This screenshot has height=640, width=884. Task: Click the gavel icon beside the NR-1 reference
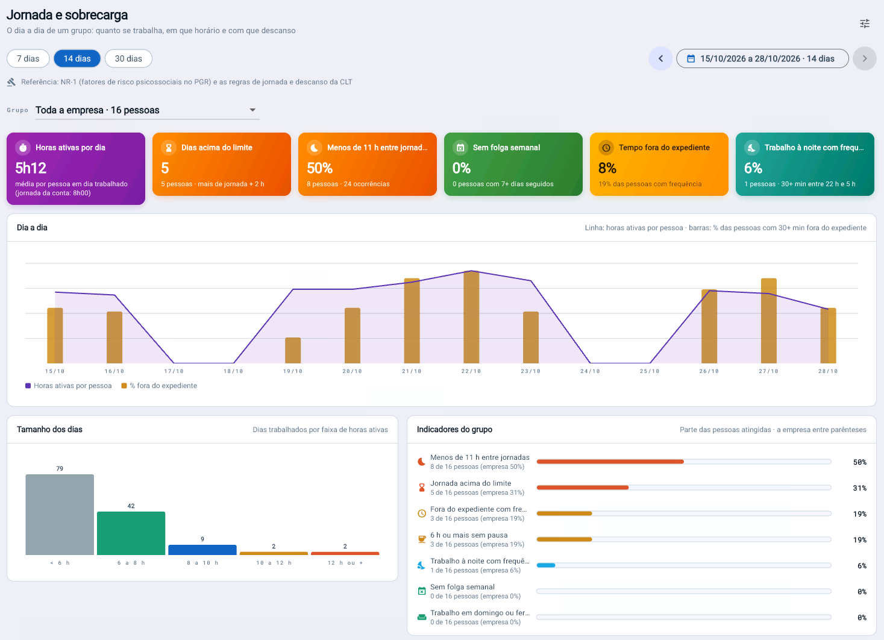tap(11, 82)
